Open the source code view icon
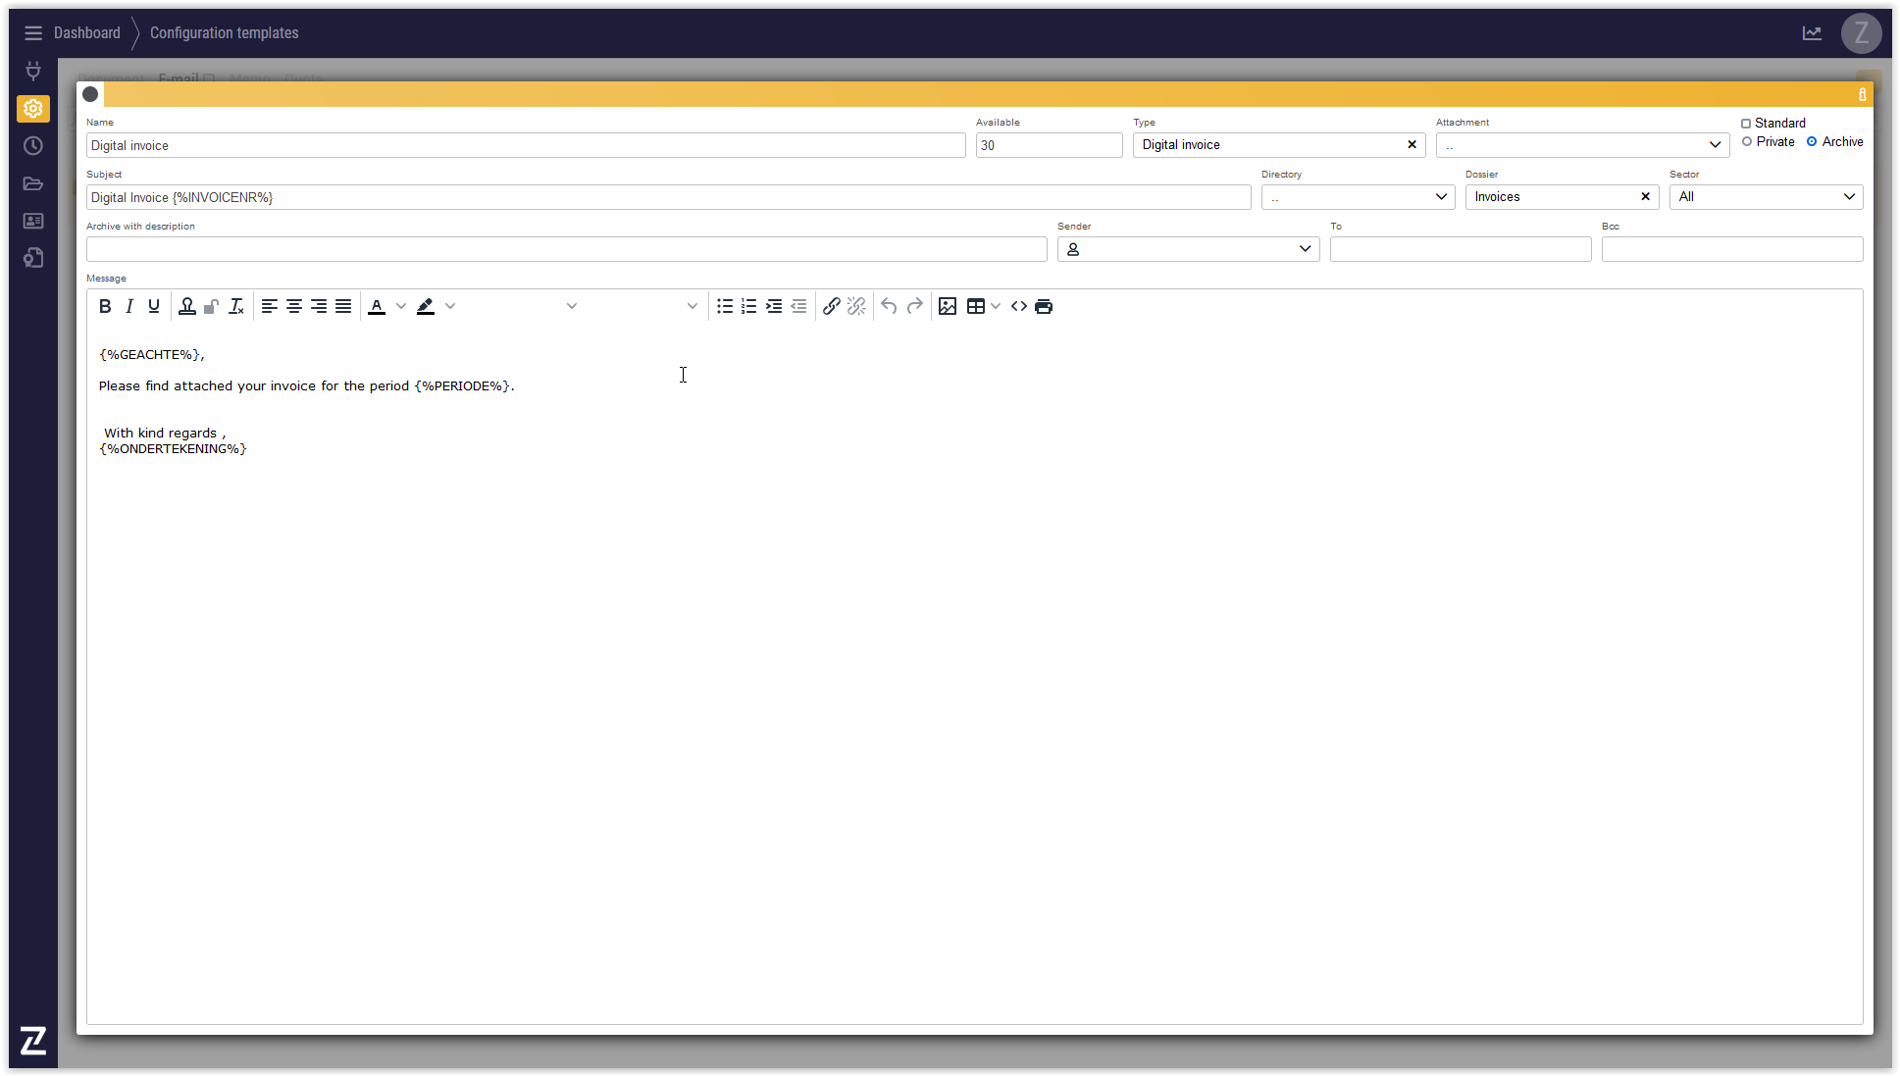Viewport: 1900px width, 1076px height. click(x=1018, y=306)
